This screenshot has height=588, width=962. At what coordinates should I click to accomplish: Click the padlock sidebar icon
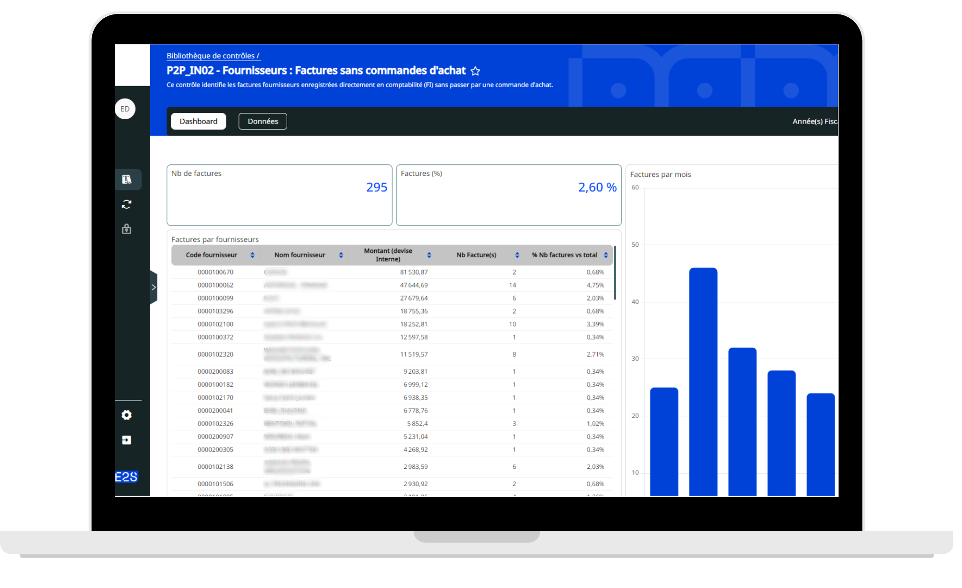pos(127,229)
